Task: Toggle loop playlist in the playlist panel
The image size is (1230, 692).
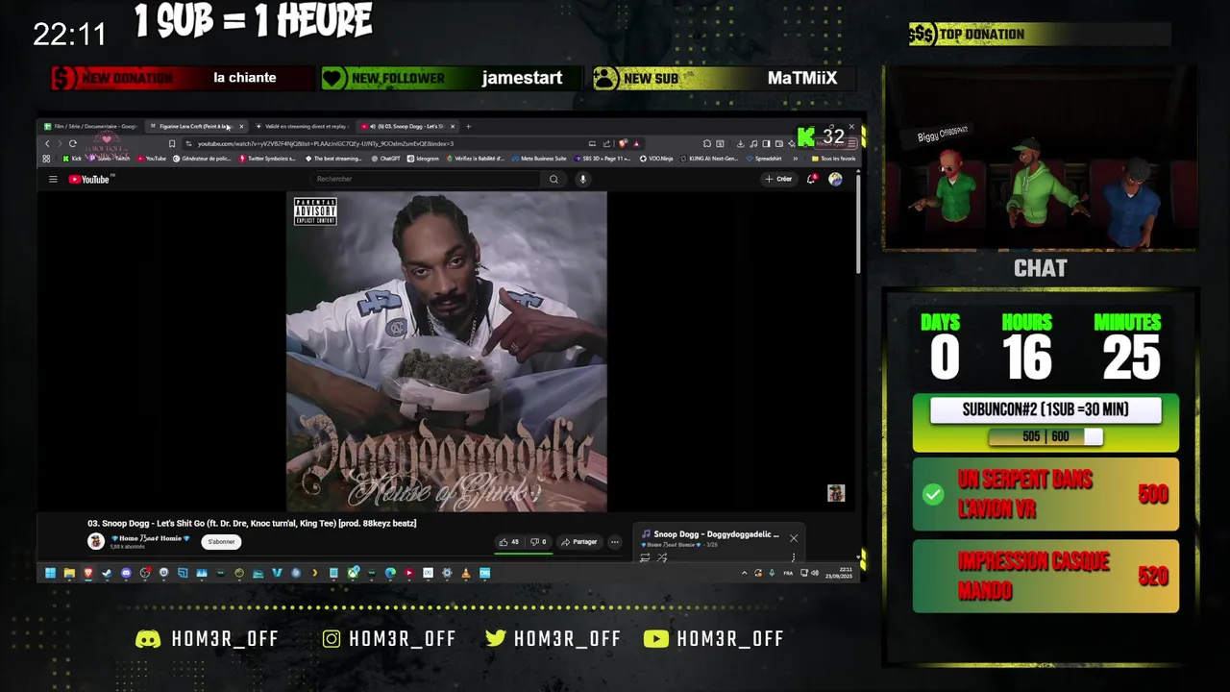Action: click(645, 557)
